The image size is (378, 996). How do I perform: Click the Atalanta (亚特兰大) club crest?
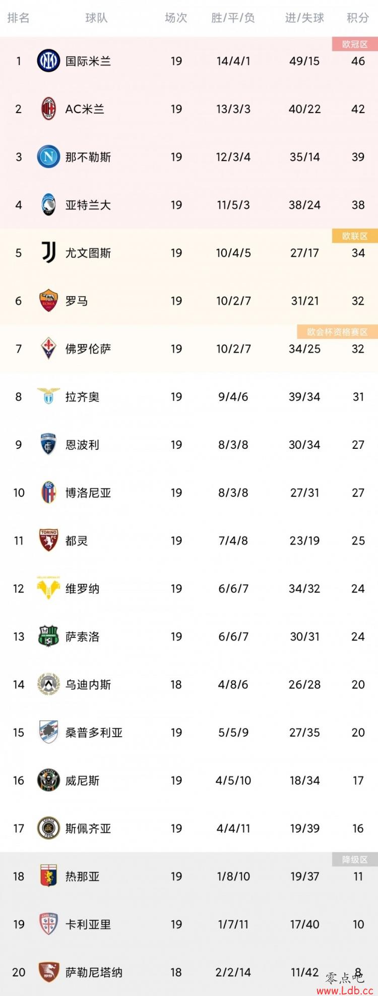tap(48, 205)
